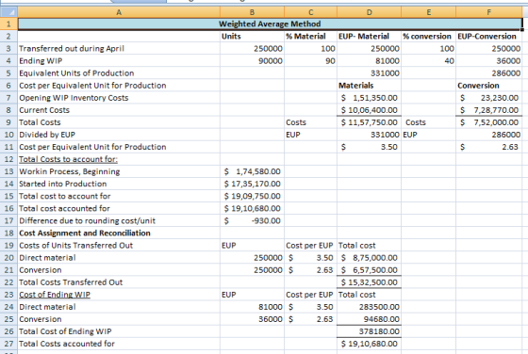Click the 36000 EUP conversion cell in row 4

[x=489, y=61]
